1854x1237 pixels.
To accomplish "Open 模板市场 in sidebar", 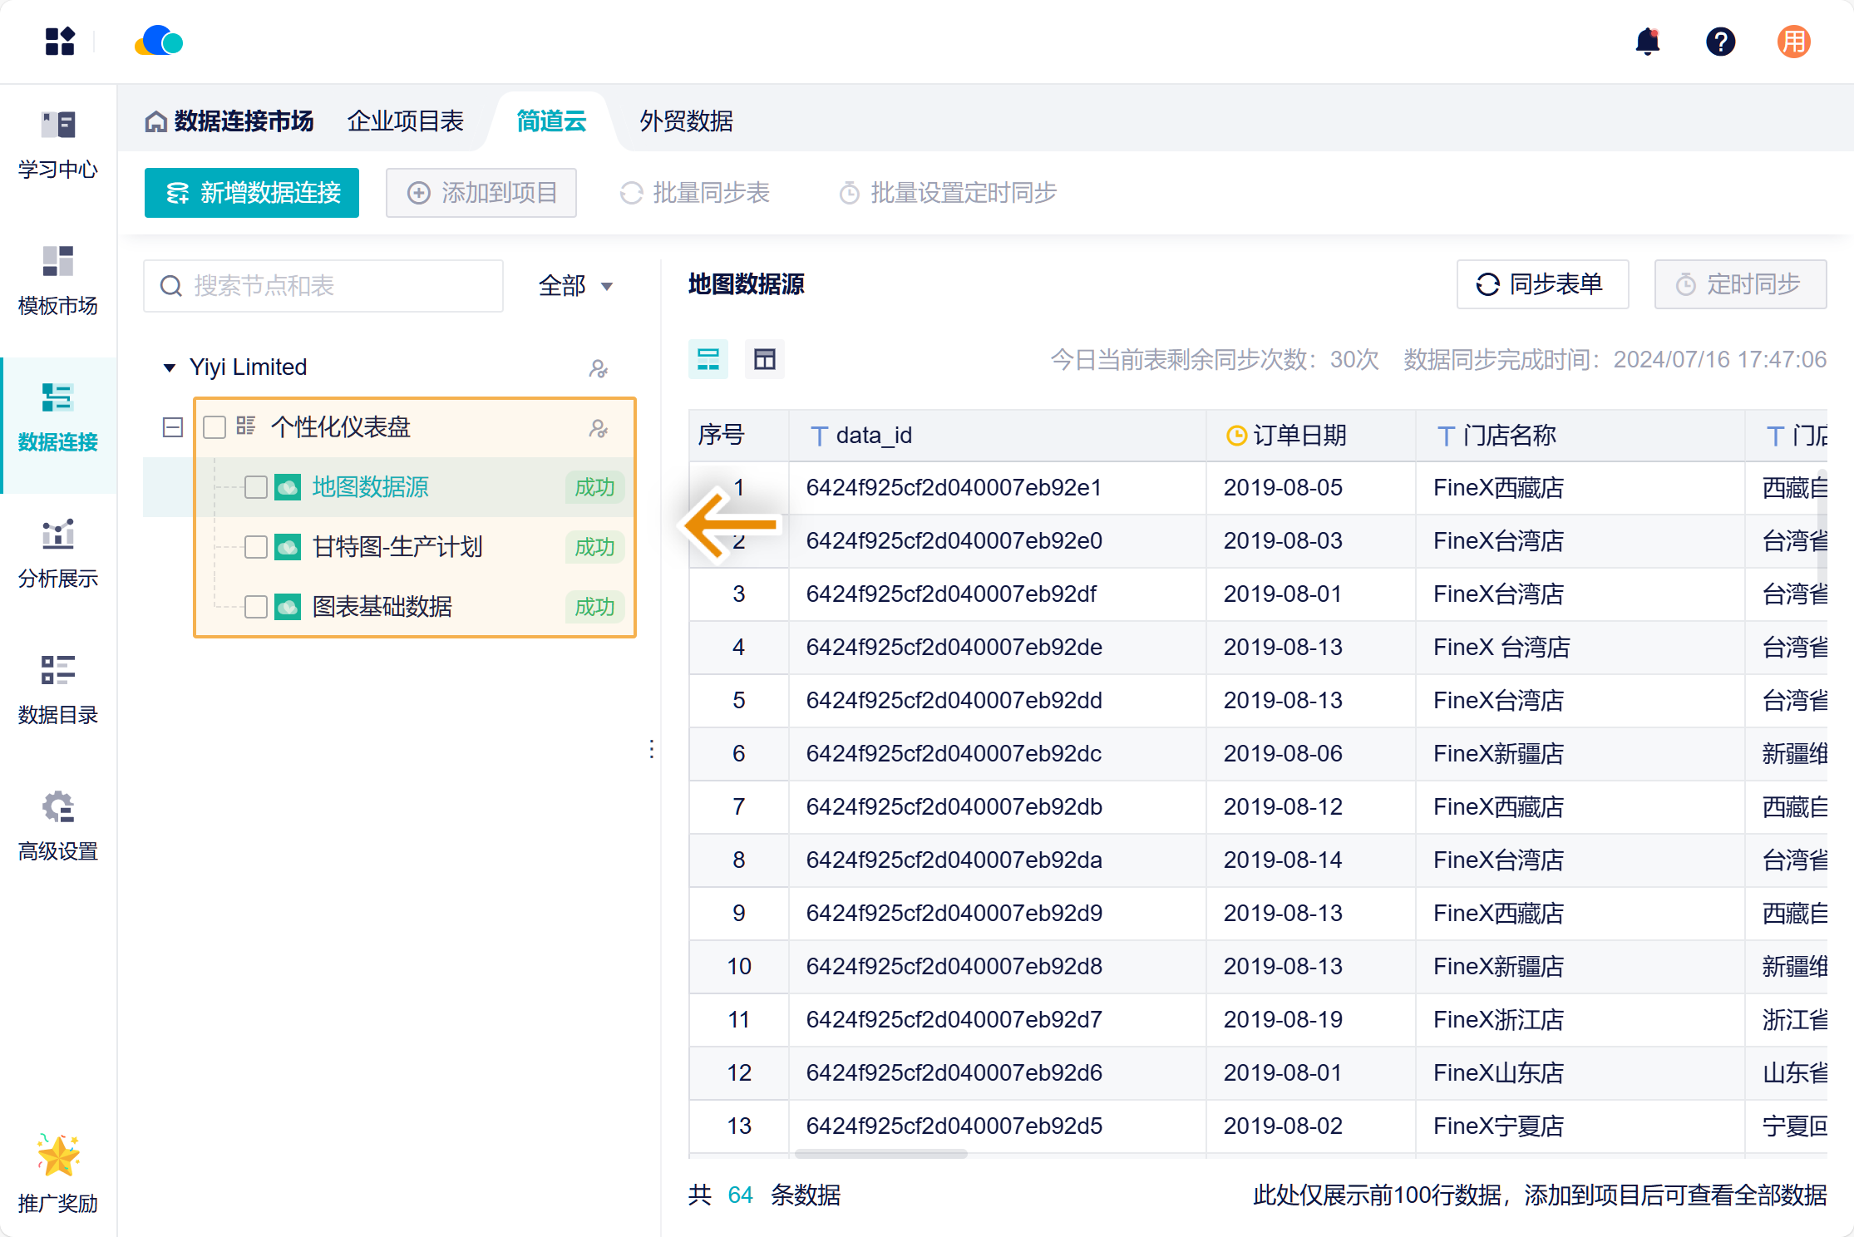I will click(58, 282).
